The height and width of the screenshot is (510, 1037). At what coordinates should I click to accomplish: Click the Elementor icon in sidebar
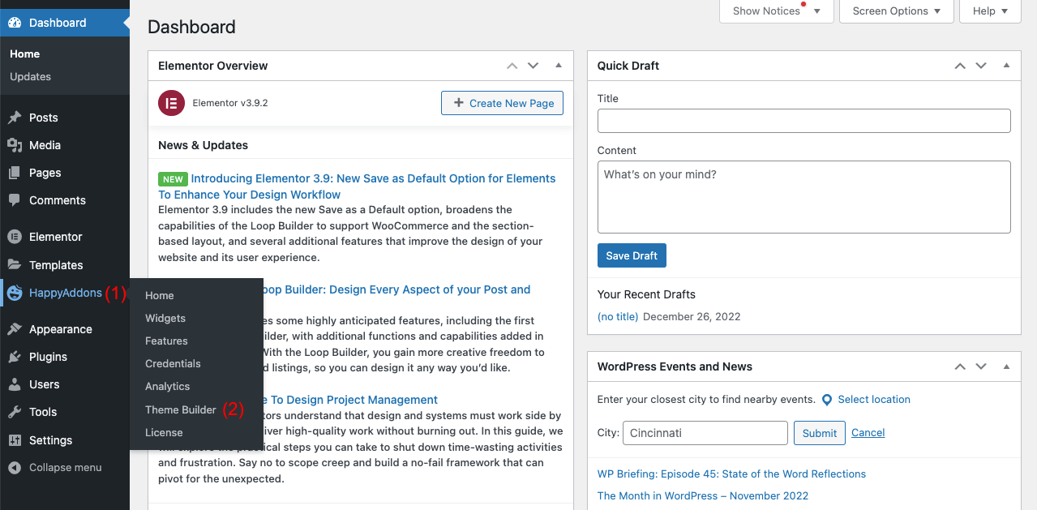15,237
